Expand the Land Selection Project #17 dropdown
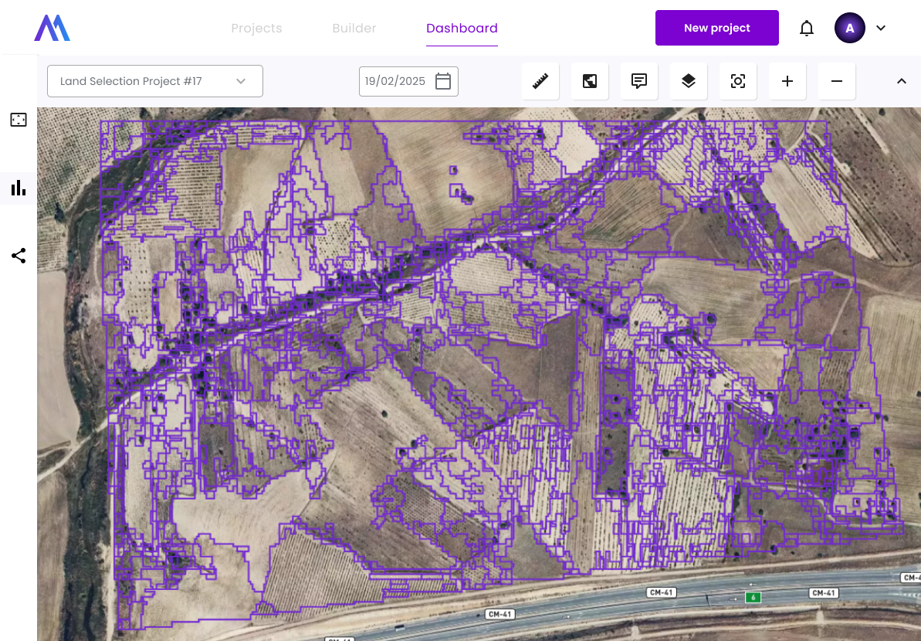The width and height of the screenshot is (921, 641). click(x=155, y=81)
